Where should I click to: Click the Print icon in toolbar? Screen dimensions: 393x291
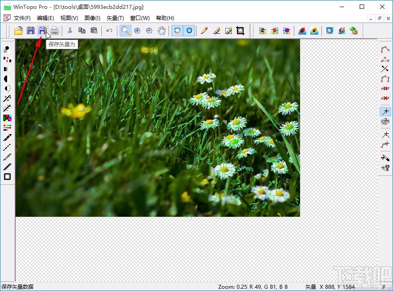click(x=54, y=31)
